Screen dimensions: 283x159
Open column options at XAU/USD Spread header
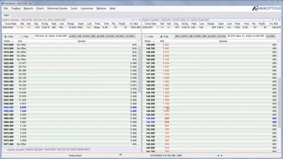point(138,41)
